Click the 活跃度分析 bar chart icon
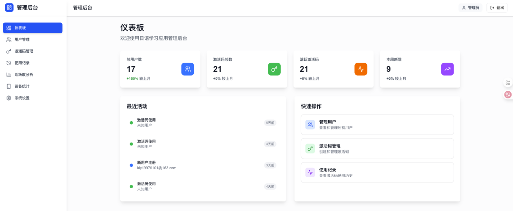513x211 pixels. click(9, 75)
